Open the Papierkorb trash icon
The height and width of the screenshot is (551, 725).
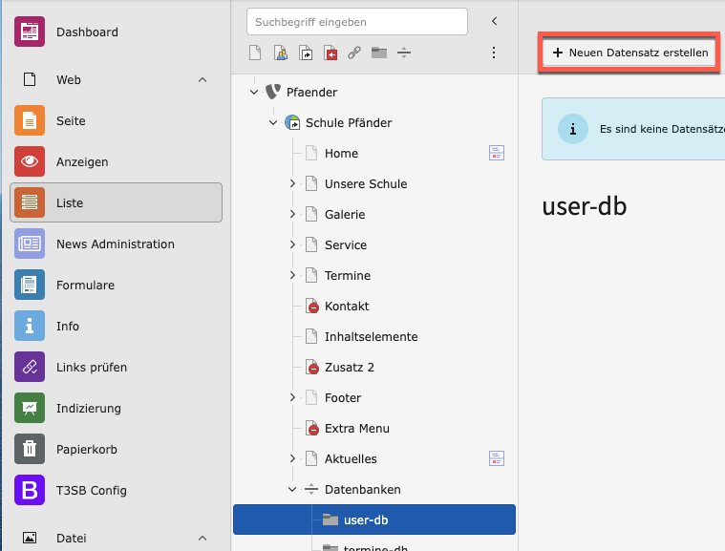click(x=30, y=449)
